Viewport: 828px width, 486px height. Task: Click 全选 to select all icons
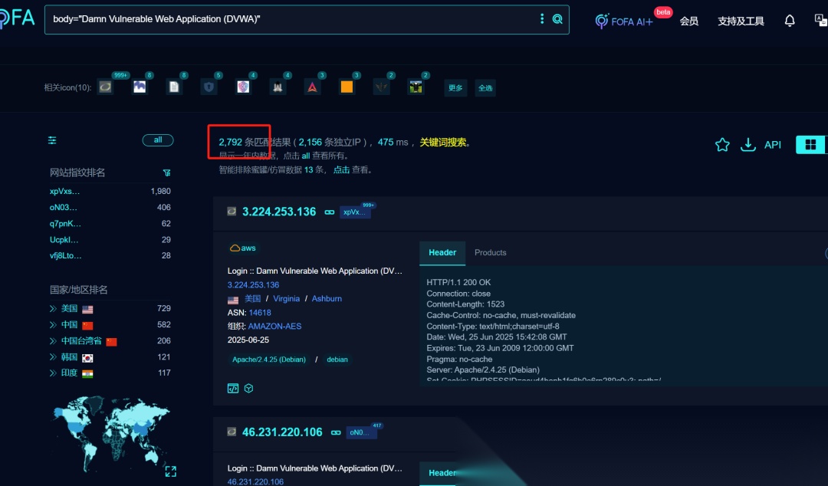point(485,87)
